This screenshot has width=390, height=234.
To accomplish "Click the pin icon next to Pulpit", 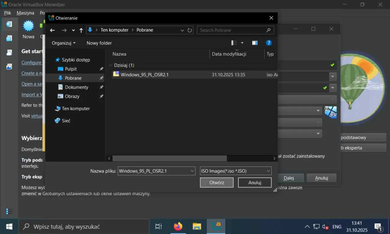I will point(101,69).
